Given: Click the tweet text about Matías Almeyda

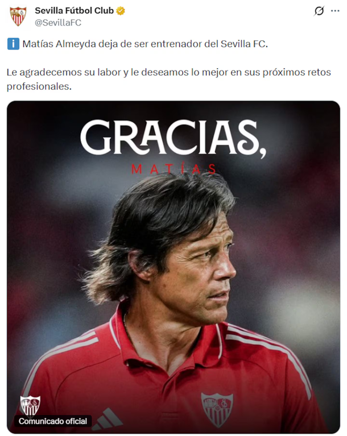Looking at the screenshot, I should pyautogui.click(x=144, y=44).
